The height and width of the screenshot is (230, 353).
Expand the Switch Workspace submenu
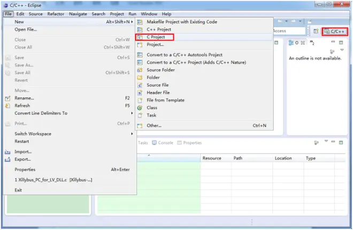coord(132,134)
